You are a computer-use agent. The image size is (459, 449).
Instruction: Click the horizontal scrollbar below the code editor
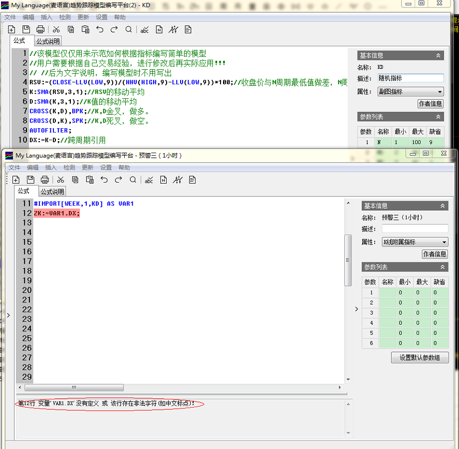click(75, 388)
